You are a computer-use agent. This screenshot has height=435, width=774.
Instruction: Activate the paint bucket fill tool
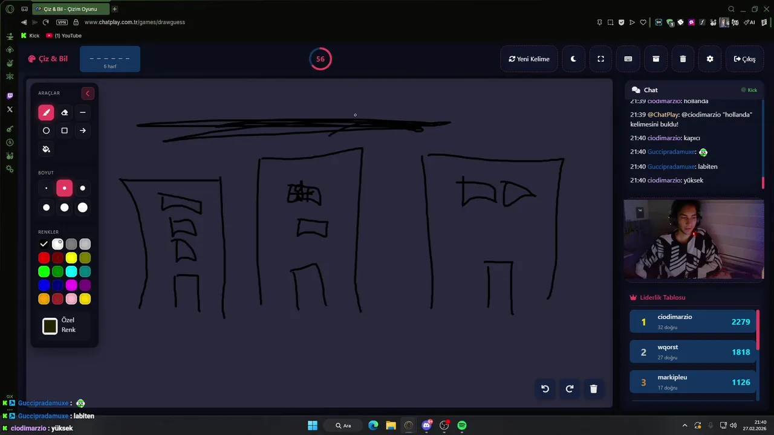(x=46, y=149)
